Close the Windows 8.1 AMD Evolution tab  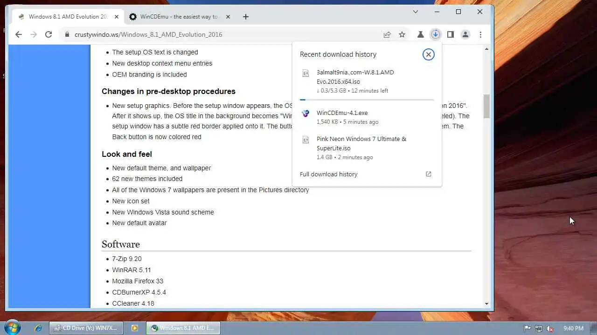(x=117, y=17)
